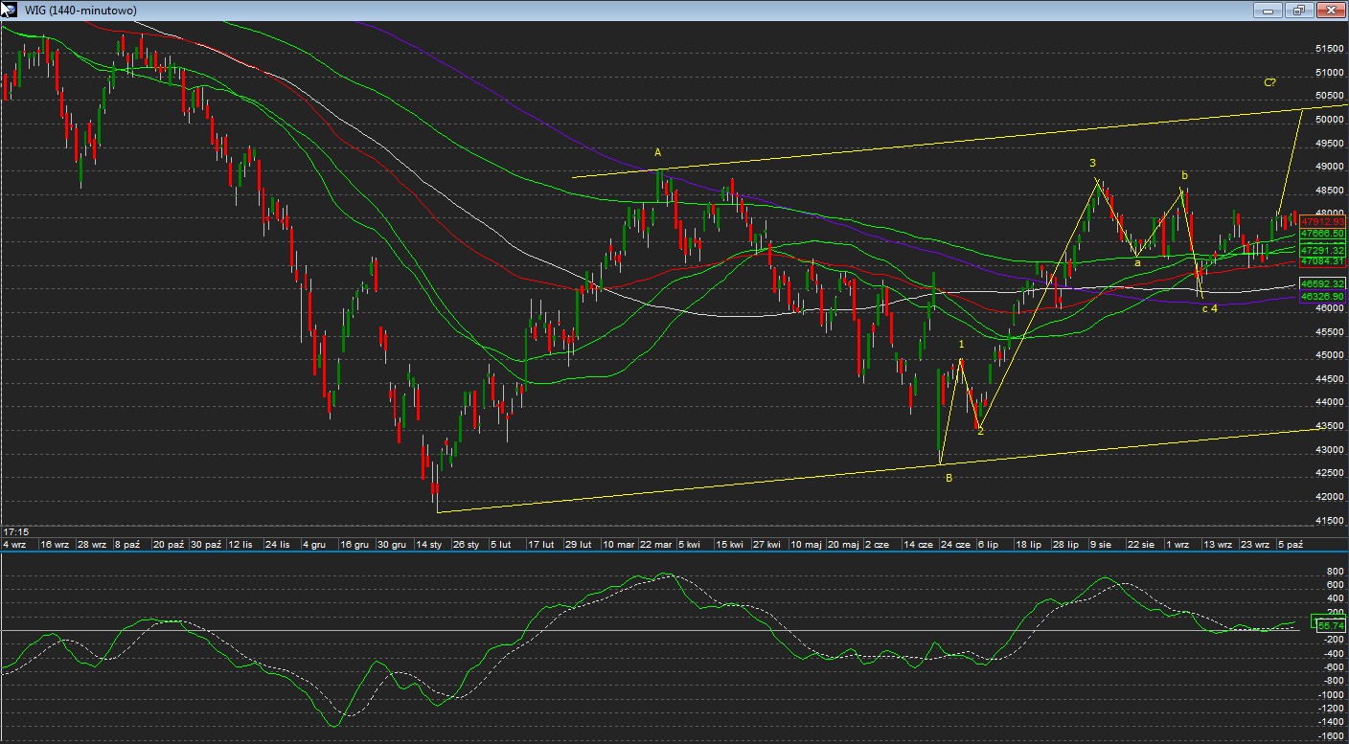Click the 17:15 time label
This screenshot has height=744, width=1349.
[14, 531]
